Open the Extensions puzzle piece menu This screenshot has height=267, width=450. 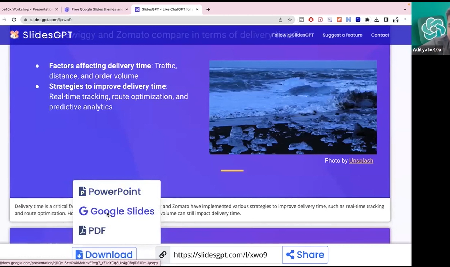coord(367,20)
